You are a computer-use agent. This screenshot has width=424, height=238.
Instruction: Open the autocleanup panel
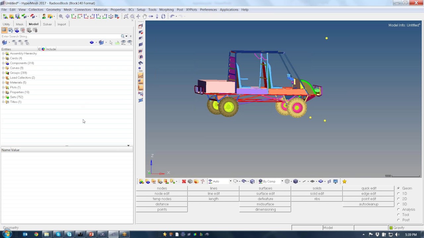tap(369, 204)
